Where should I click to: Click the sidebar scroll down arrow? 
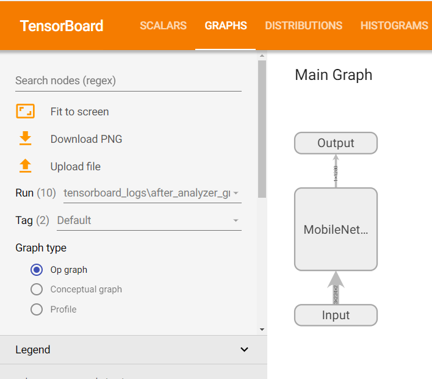(262, 330)
